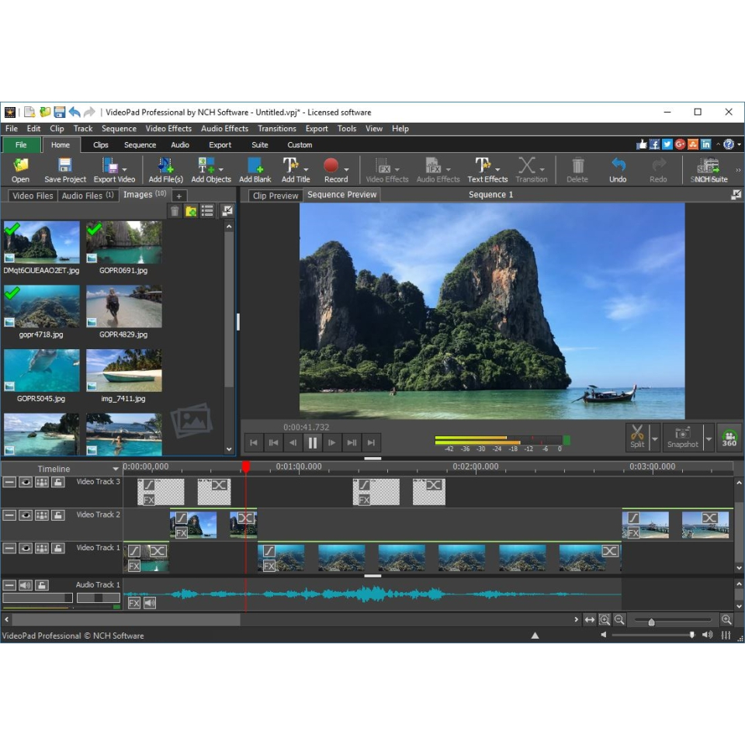Select the GOPR4829.jpg thumbnail
This screenshot has height=745, width=745.
123,307
